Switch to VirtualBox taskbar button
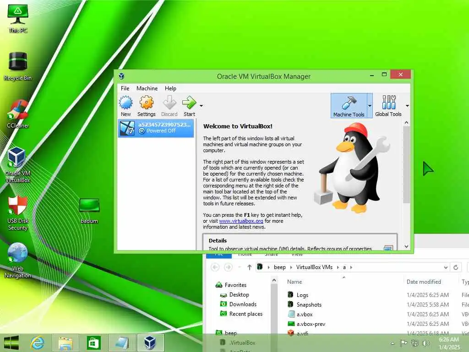This screenshot has width=469, height=352. [x=150, y=343]
